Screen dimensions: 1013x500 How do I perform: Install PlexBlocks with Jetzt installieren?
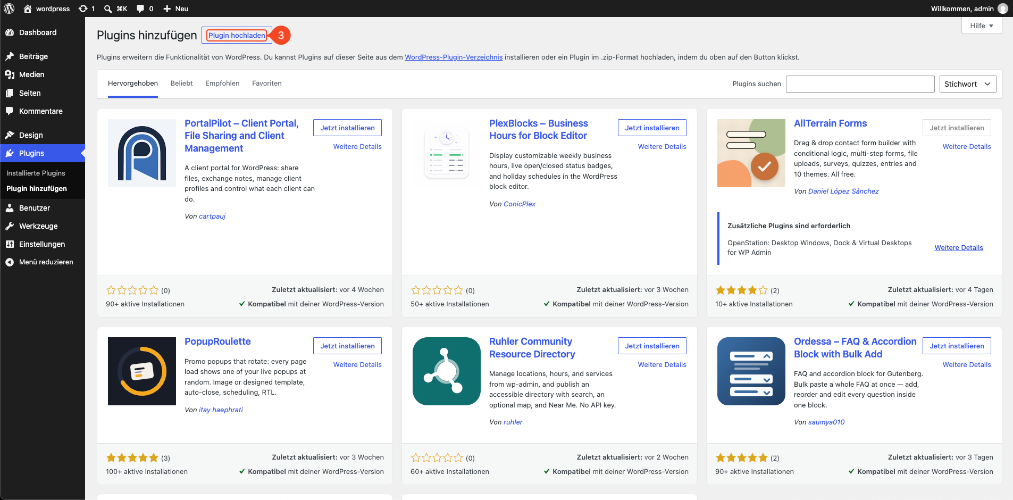pos(652,128)
